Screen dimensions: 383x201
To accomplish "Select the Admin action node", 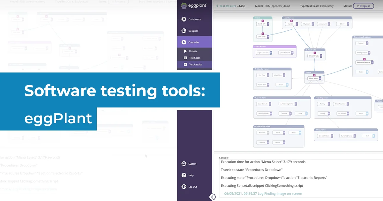I will click(x=291, y=24).
